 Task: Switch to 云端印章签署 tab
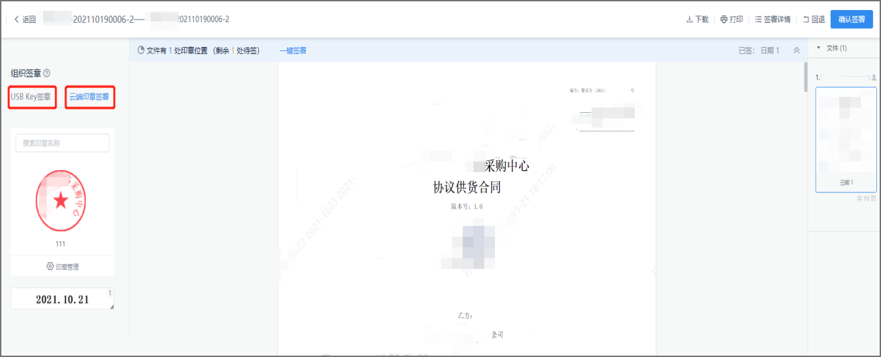coord(89,97)
